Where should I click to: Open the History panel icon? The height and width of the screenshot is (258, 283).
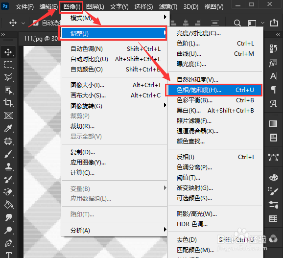pos(273,49)
